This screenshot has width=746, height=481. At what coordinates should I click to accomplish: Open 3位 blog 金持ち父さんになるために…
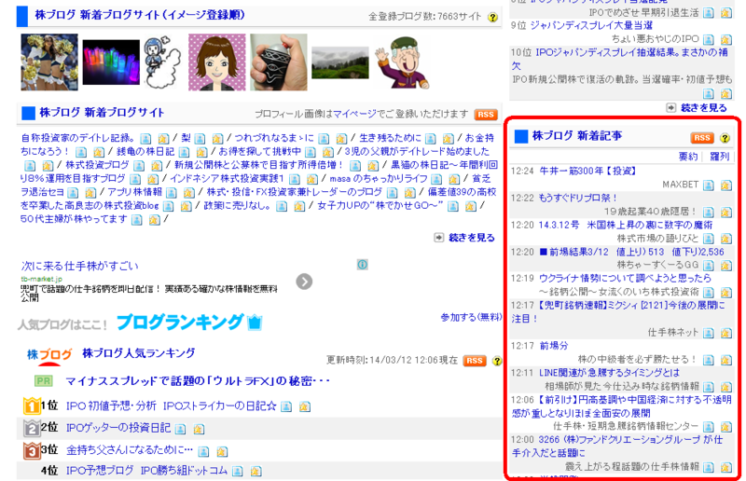click(130, 450)
